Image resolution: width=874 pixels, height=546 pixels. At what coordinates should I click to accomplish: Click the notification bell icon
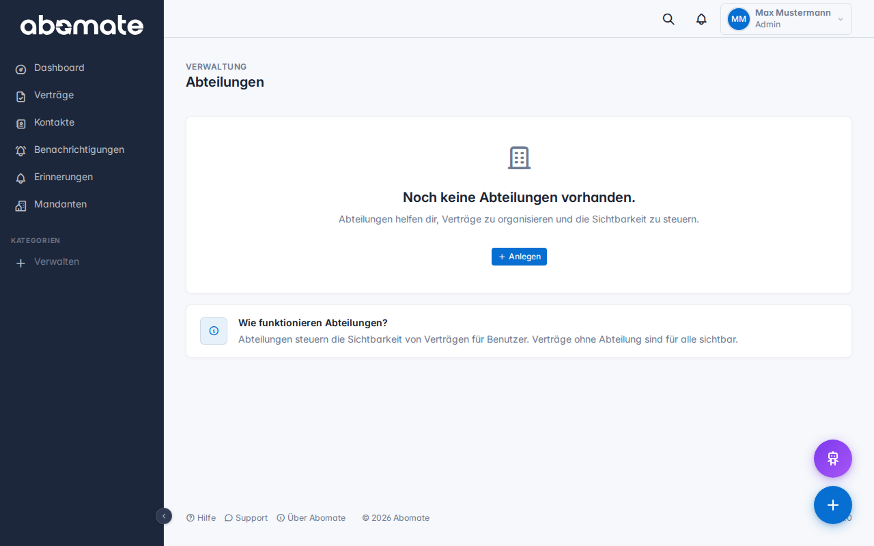tap(701, 19)
